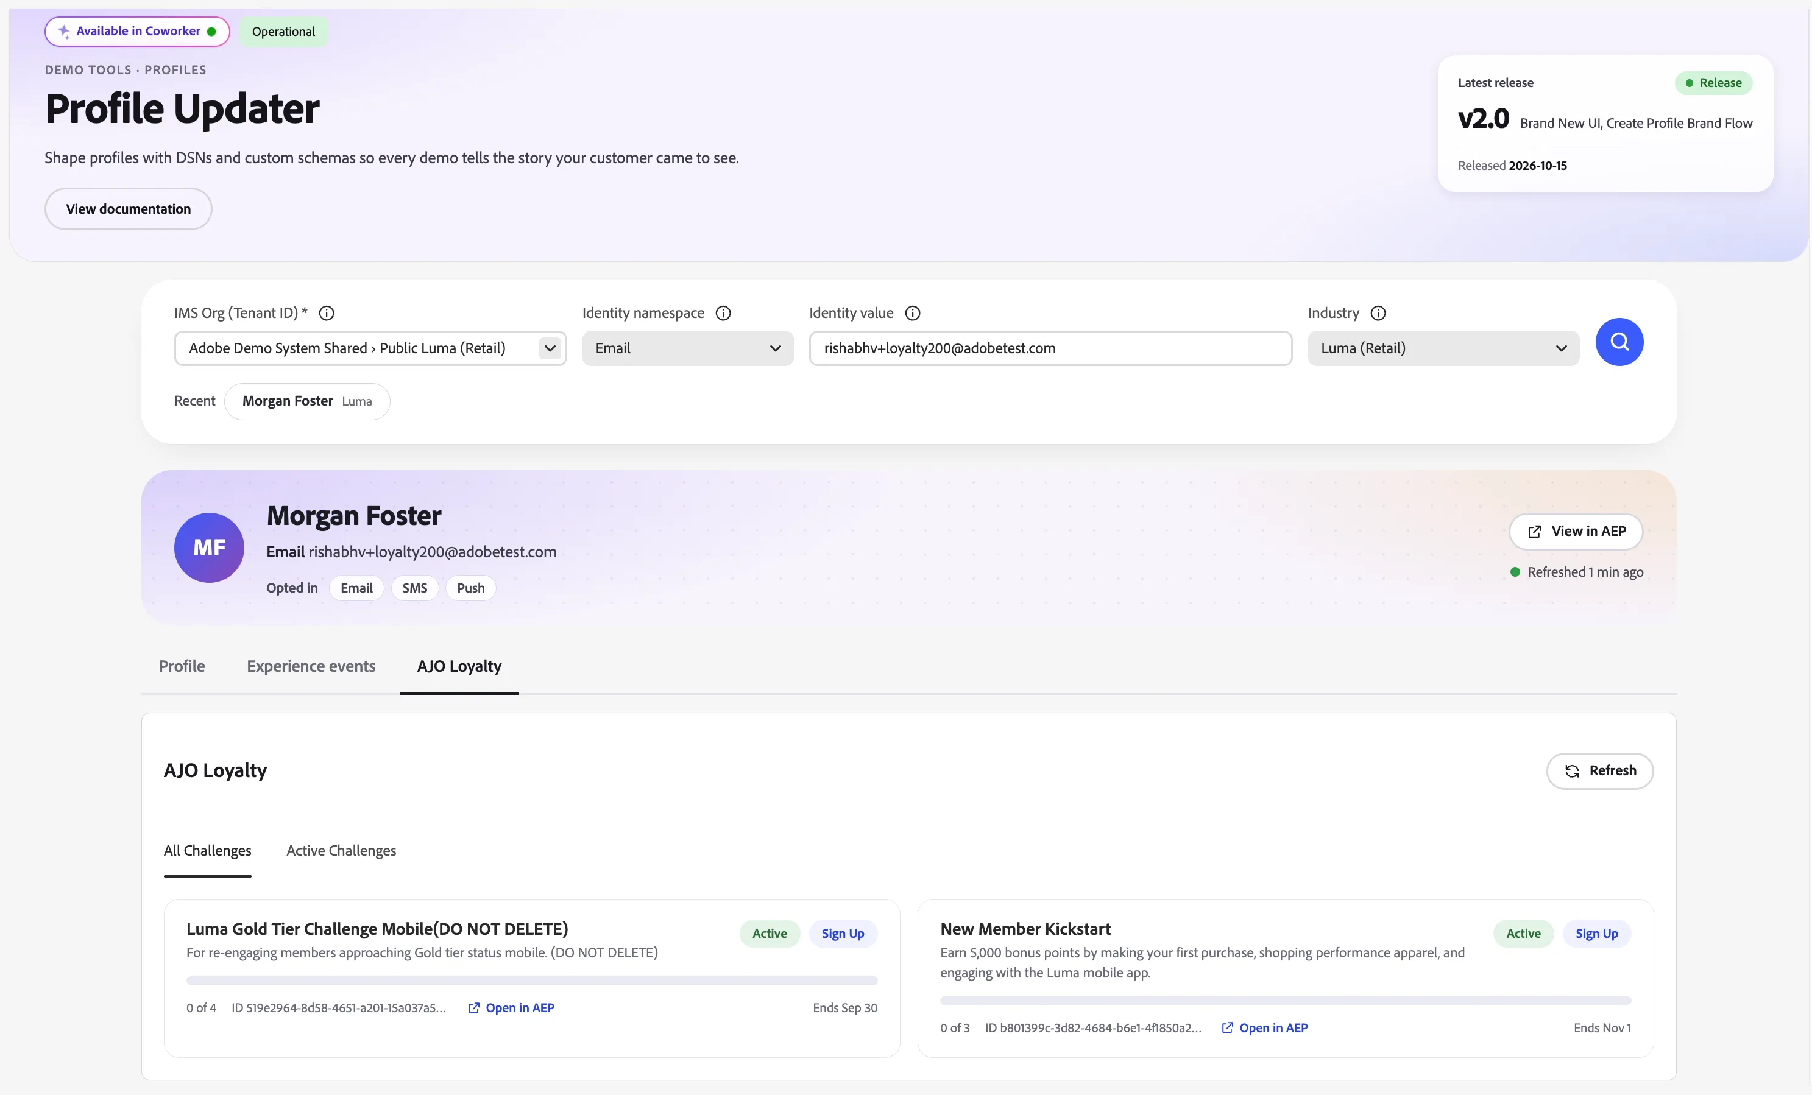1812x1095 pixels.
Task: Click New Member Kickstart progress bar
Action: (1286, 1000)
